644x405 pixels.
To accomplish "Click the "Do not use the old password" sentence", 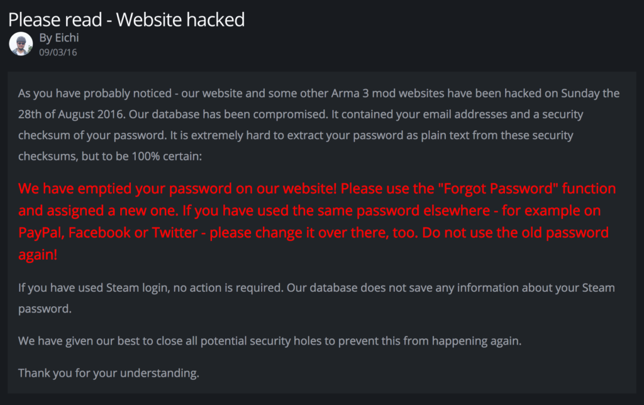I will point(516,233).
